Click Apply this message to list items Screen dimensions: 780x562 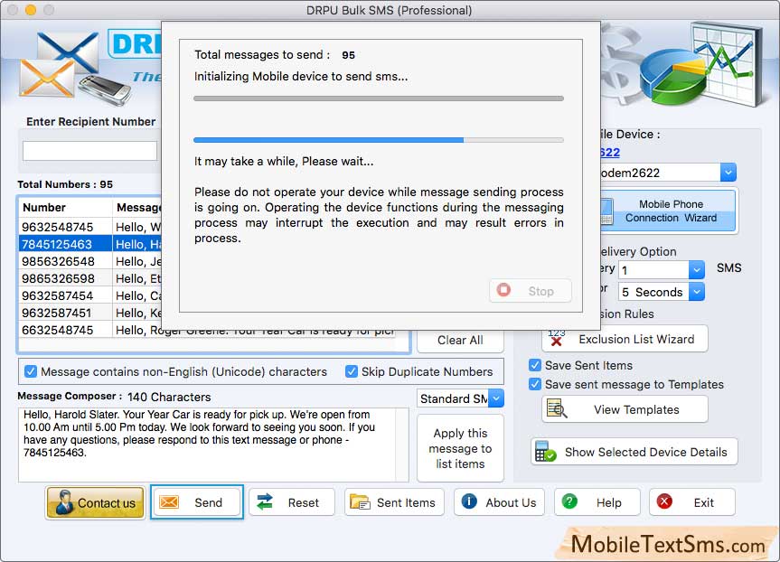coord(460,448)
